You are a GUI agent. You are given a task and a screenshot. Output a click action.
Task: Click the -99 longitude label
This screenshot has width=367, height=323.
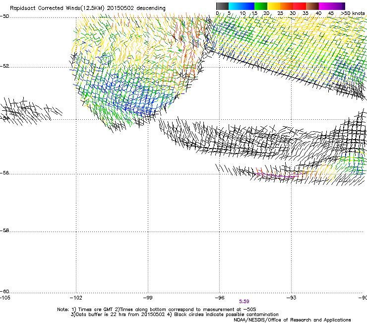148,298
